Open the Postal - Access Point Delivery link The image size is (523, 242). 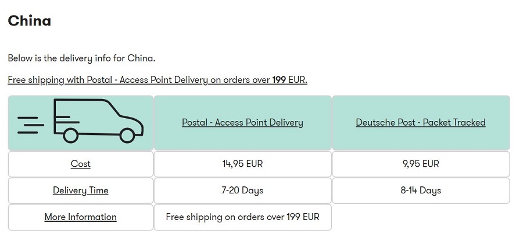[x=242, y=123]
